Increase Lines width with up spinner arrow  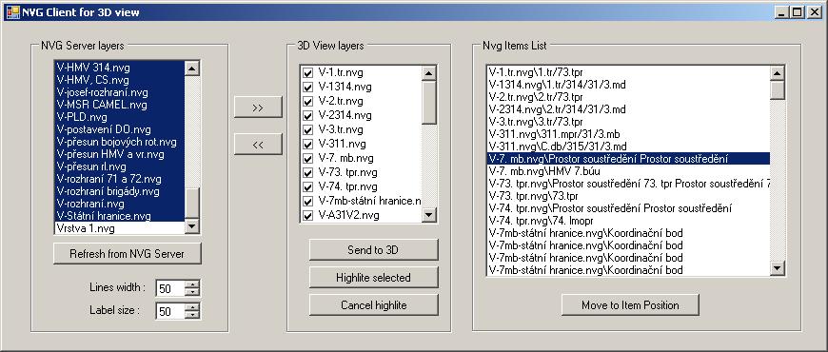coord(193,284)
